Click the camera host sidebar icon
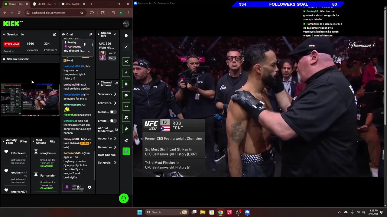Viewport: 387px width, 217px height. [126, 118]
